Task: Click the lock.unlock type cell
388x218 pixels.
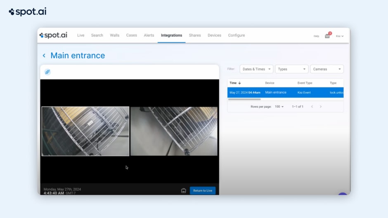Action: click(336, 92)
